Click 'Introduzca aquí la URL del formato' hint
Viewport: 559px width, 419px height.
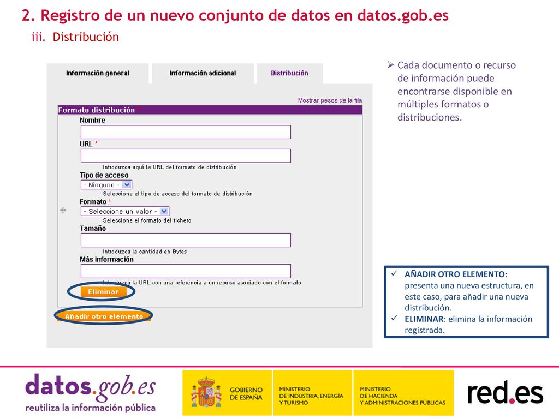[170, 167]
